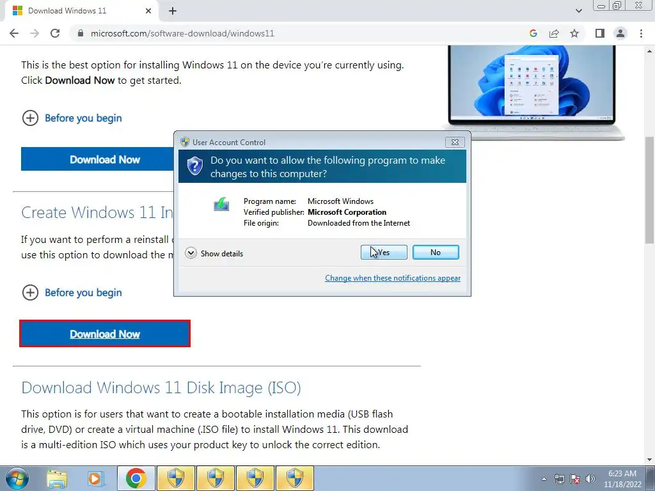Click the upper Download Now button
The width and height of the screenshot is (655, 491).
tap(97, 159)
